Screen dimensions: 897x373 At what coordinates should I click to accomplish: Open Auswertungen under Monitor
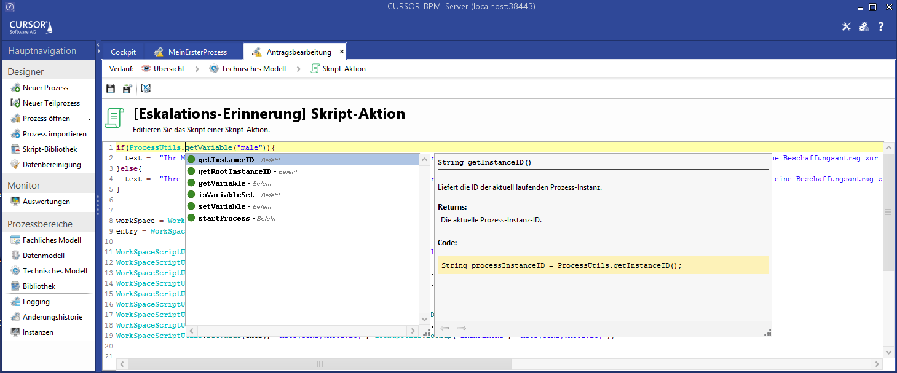46,202
